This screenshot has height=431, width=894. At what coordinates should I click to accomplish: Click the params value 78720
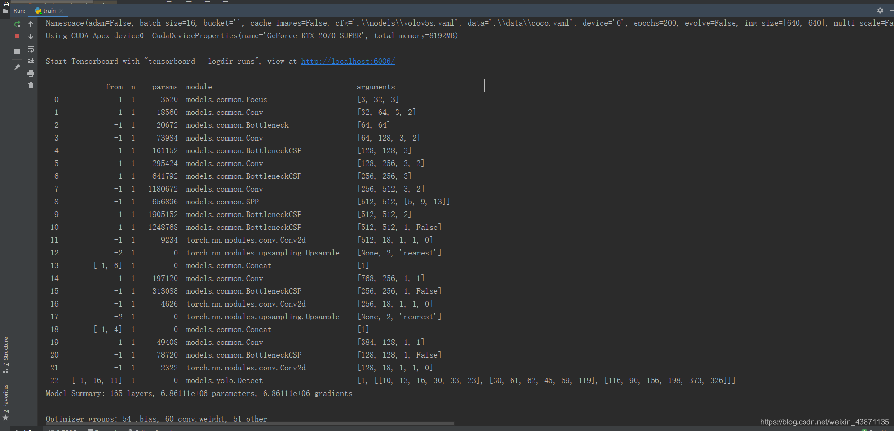167,355
